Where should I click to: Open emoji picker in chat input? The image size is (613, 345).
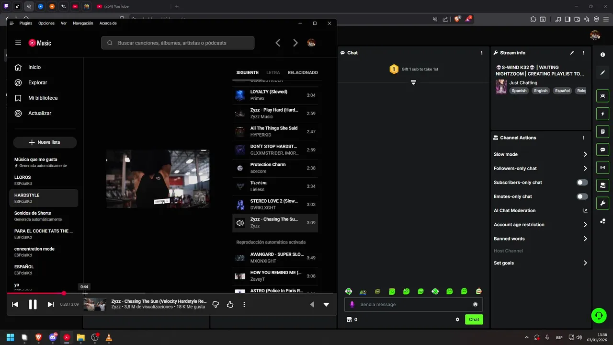point(475,304)
